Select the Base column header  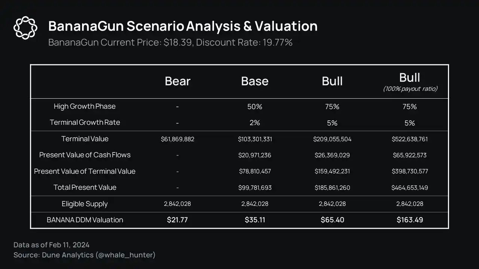click(x=254, y=81)
